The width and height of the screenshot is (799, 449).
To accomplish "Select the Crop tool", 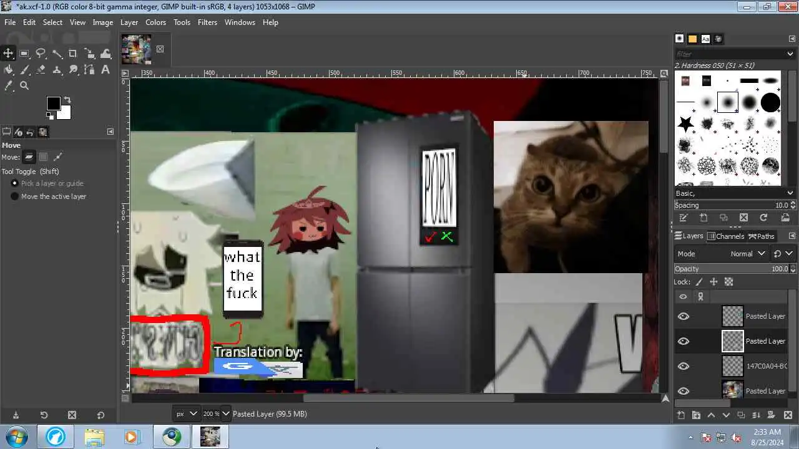I will [x=73, y=54].
